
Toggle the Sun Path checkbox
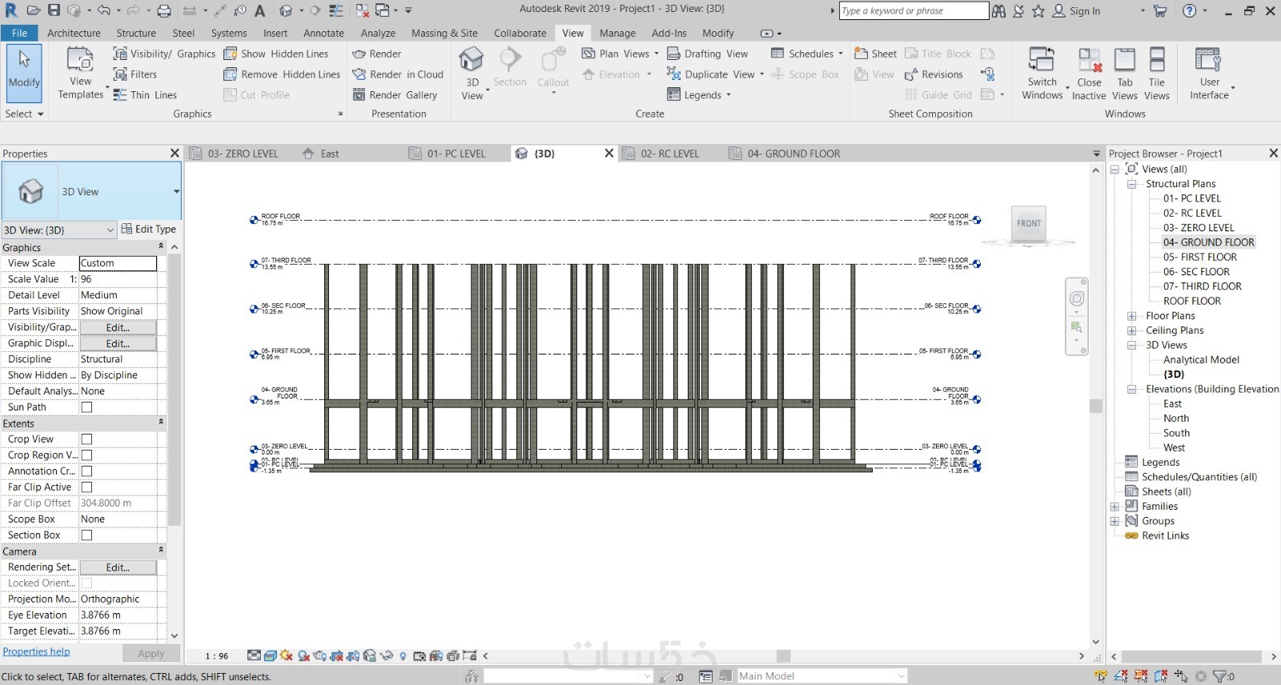(86, 407)
